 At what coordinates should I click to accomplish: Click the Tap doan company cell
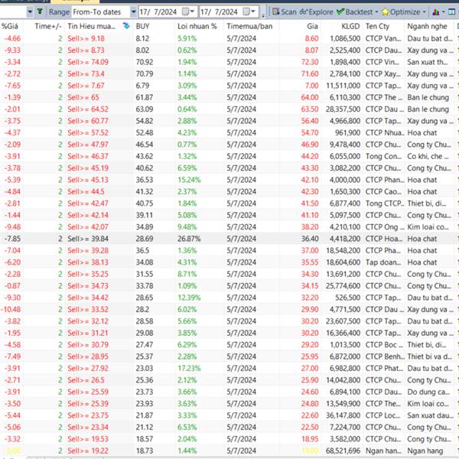tap(383, 262)
